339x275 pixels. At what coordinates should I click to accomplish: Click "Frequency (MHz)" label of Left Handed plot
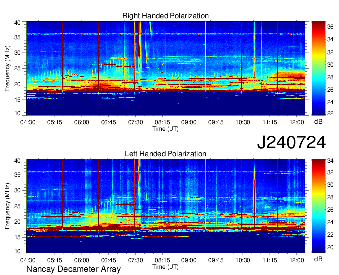point(7,206)
